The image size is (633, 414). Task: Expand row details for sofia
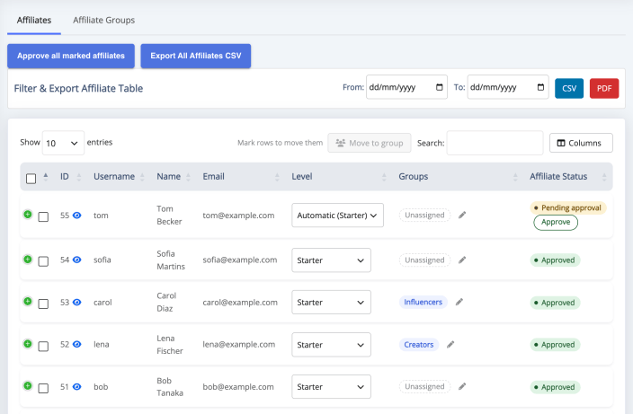click(x=28, y=260)
